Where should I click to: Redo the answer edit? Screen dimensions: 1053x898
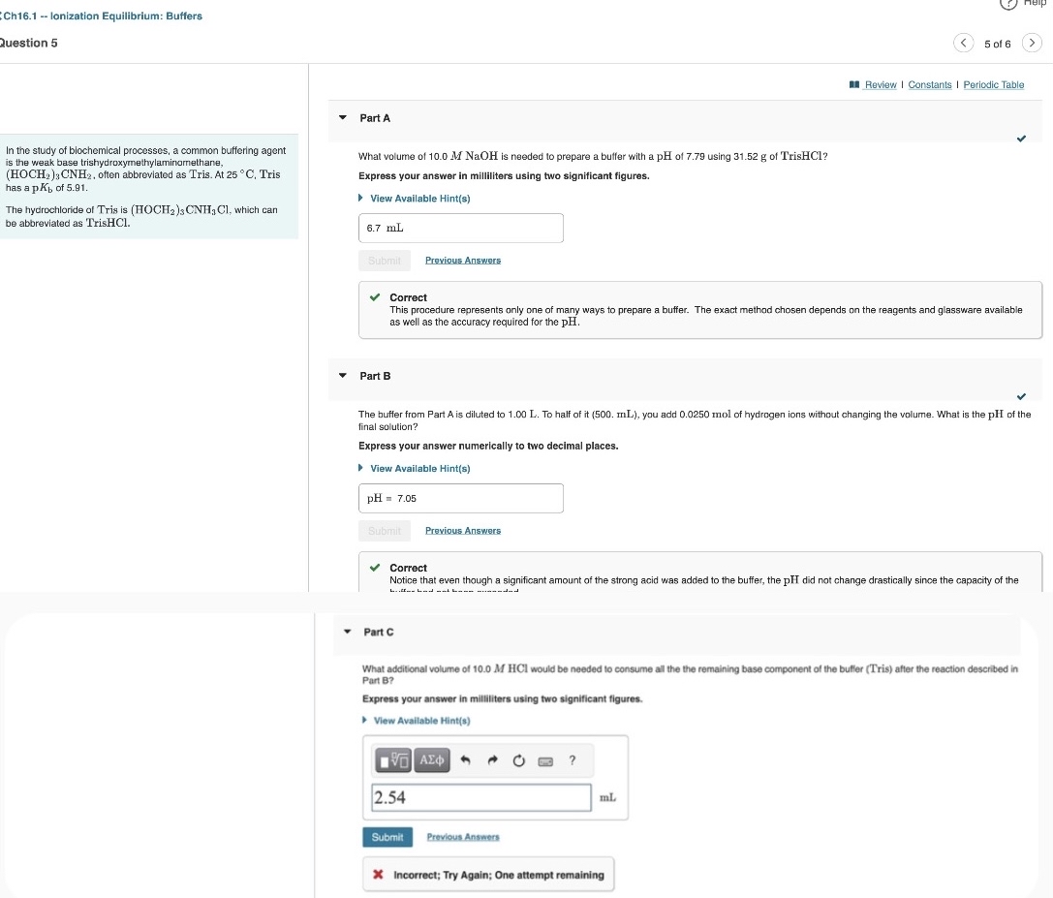tap(492, 760)
